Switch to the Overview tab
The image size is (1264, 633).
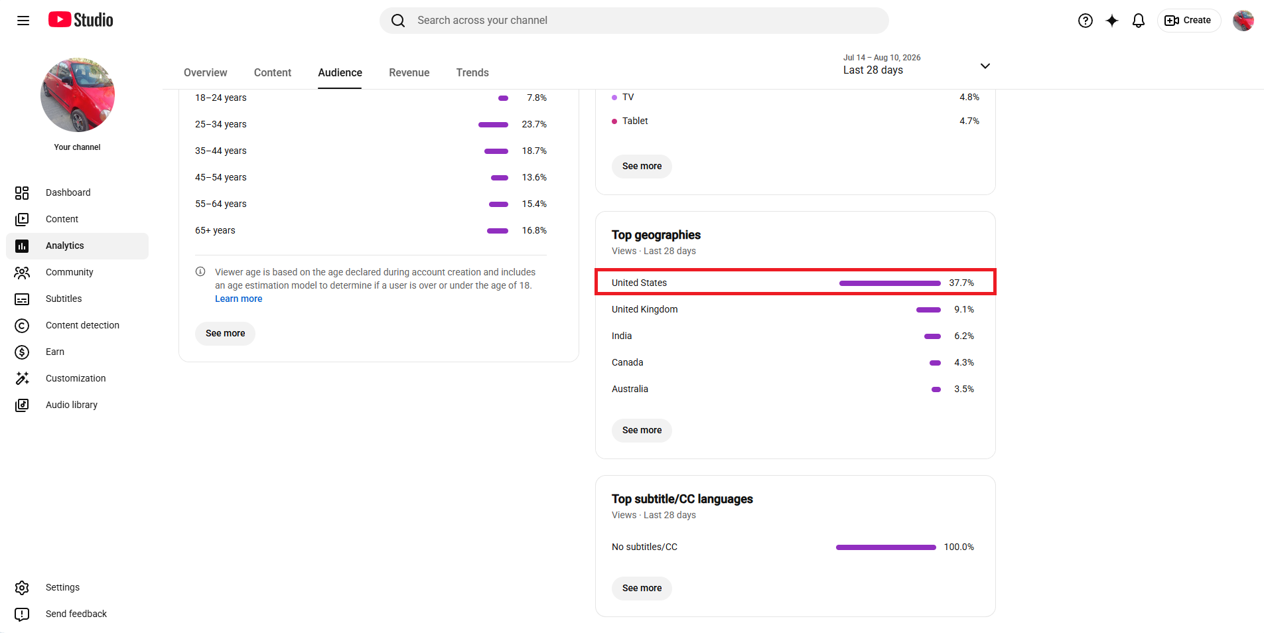tap(205, 72)
